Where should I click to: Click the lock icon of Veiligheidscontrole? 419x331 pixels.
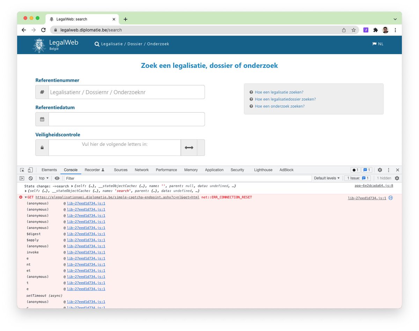click(x=42, y=147)
